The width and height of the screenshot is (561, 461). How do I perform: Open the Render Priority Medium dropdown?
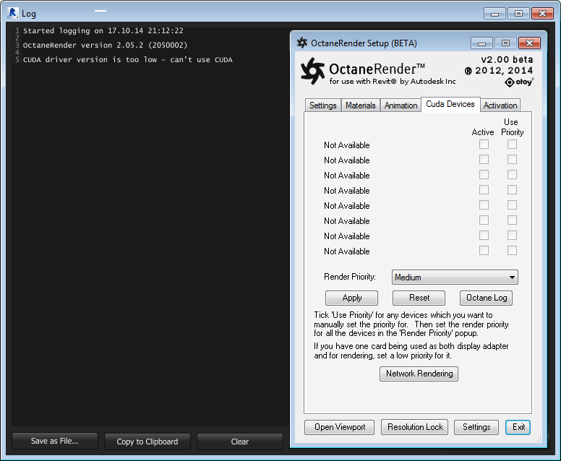455,277
